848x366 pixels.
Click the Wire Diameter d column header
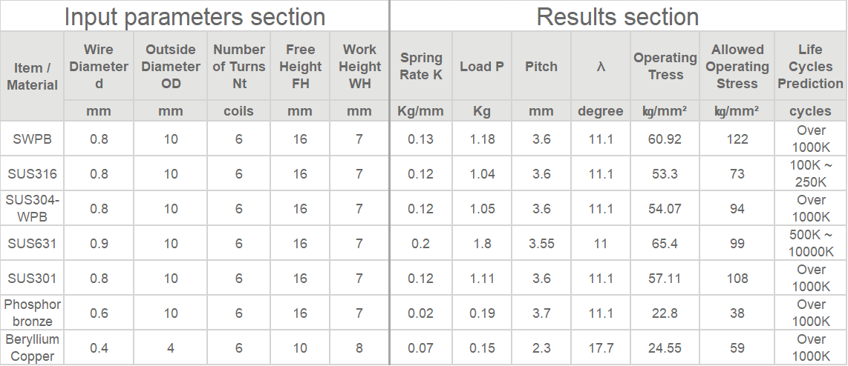(99, 66)
